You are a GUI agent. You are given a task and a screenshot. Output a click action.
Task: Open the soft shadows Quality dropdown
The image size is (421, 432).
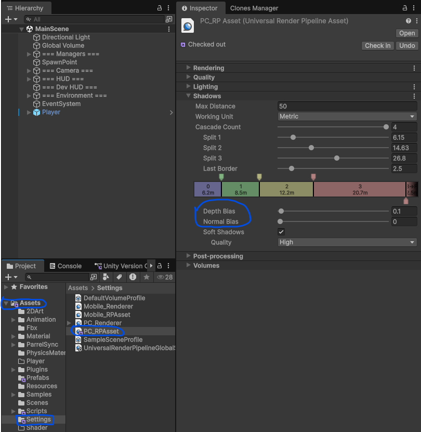347,242
